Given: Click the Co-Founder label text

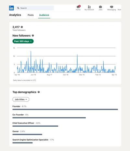Looking at the screenshot, I should (18, 115).
